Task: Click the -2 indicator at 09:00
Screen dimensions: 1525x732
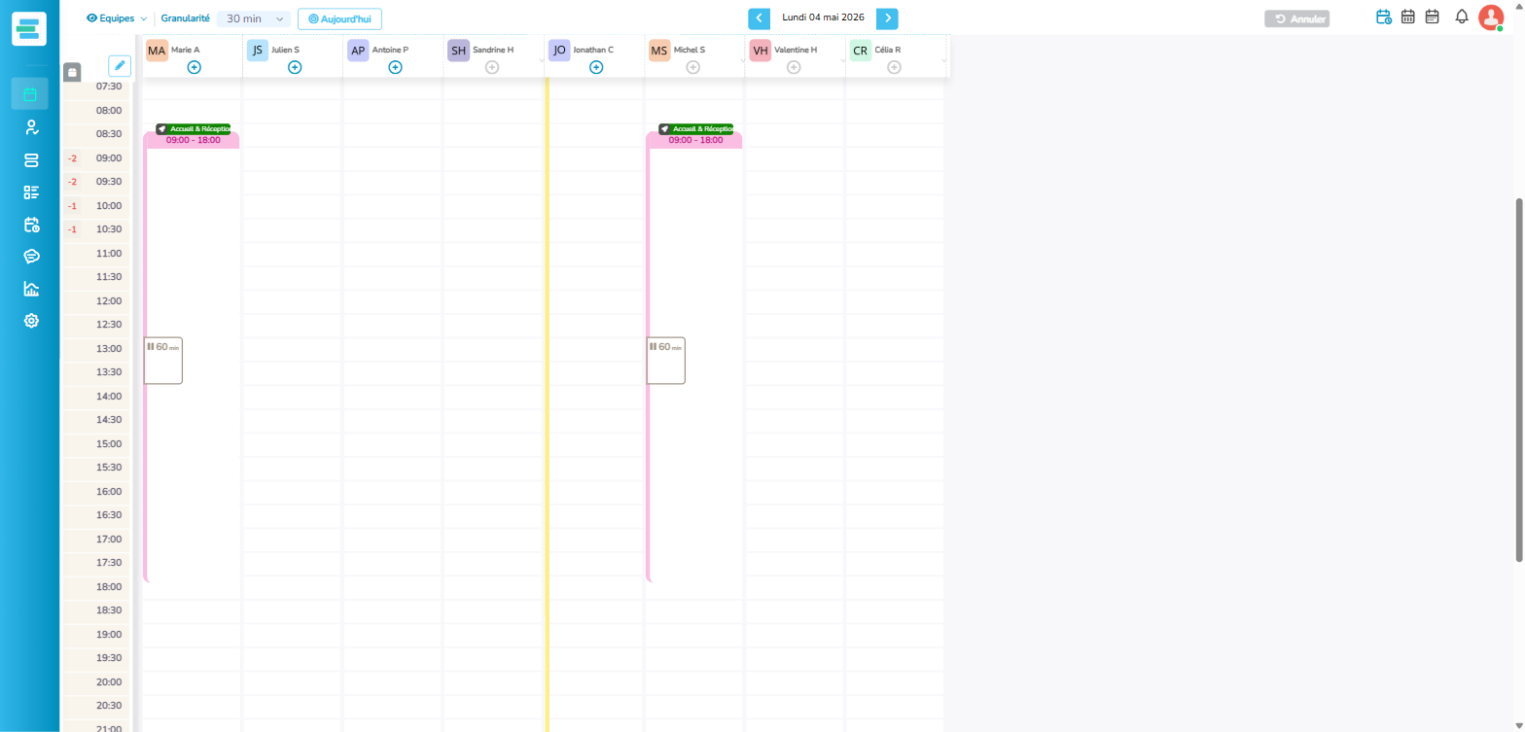Action: pyautogui.click(x=72, y=158)
